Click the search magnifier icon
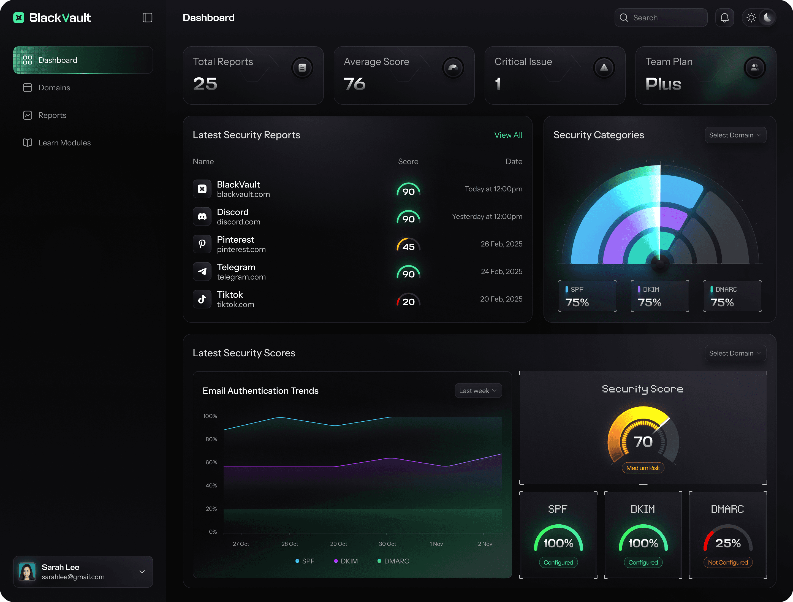This screenshot has height=602, width=793. (x=624, y=18)
